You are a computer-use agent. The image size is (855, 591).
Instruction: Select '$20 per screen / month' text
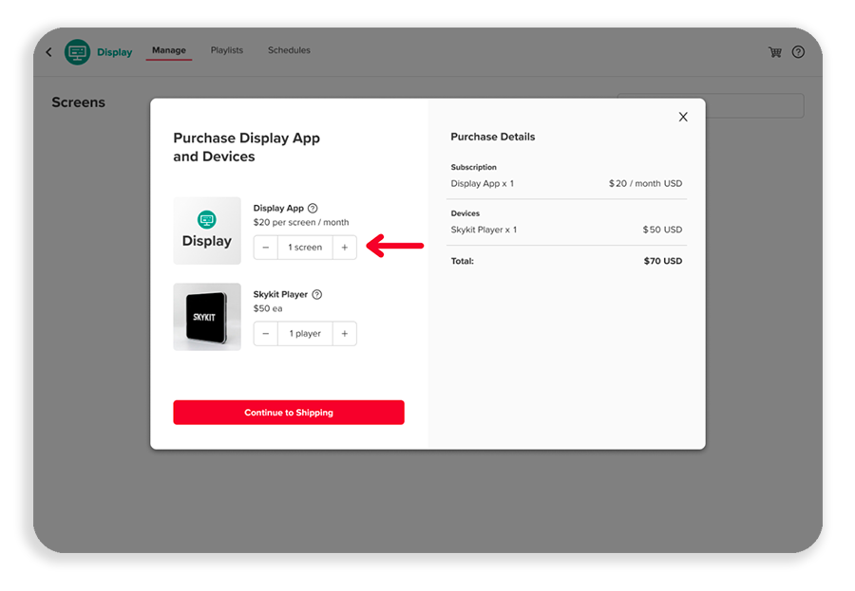coord(301,222)
